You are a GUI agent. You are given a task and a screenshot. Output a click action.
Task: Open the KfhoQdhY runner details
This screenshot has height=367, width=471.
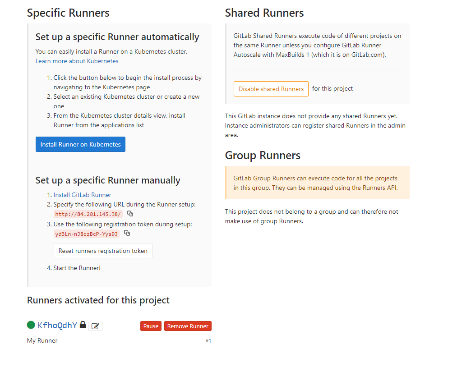click(57, 326)
